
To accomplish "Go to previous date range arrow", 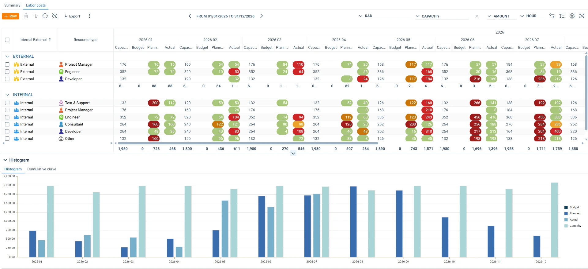I will (190, 16).
